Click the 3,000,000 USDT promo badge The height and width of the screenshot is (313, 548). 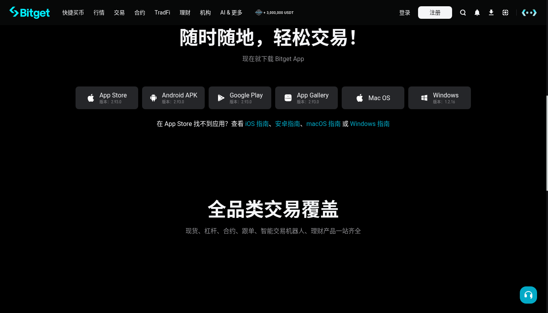[x=274, y=13]
